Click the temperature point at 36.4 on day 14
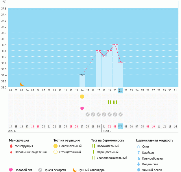The width and height of the screenshot is (181, 172). pos(82,75)
